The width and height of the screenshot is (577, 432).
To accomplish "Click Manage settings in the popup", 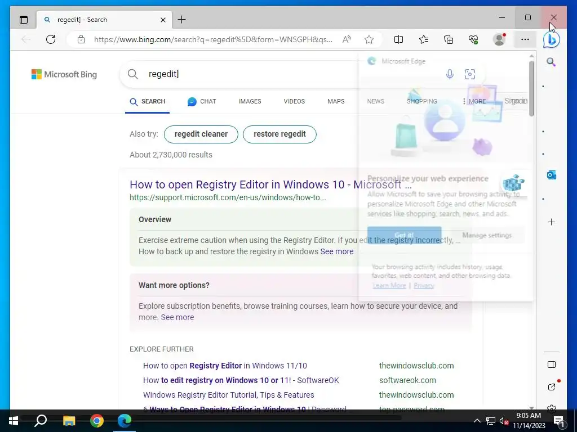I will [x=487, y=235].
